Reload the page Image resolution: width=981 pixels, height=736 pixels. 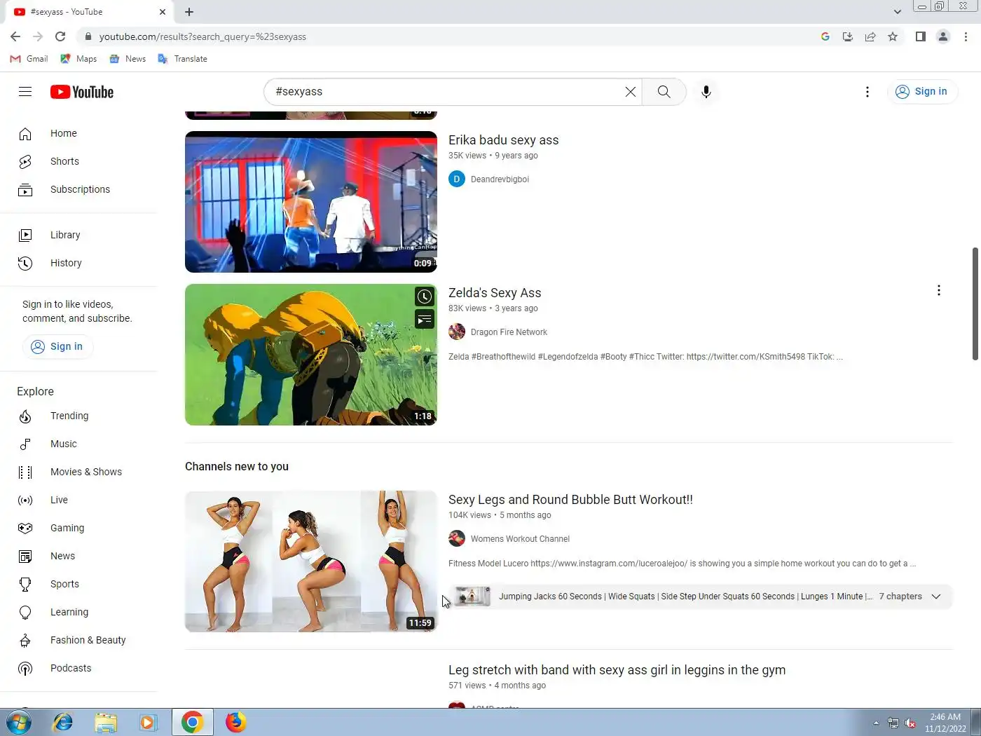tap(60, 36)
